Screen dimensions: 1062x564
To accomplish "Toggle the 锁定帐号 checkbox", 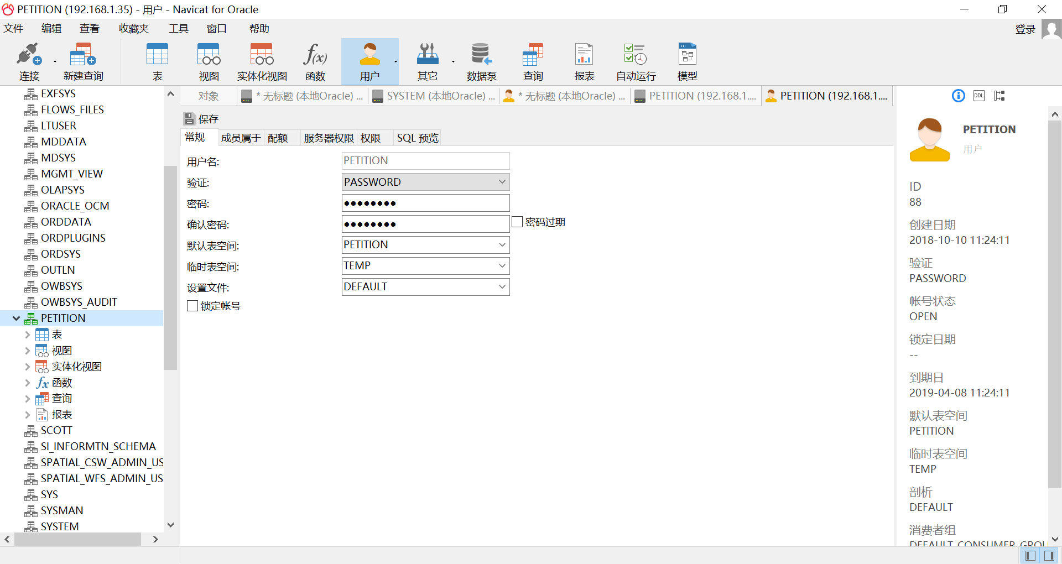I will tap(192, 306).
